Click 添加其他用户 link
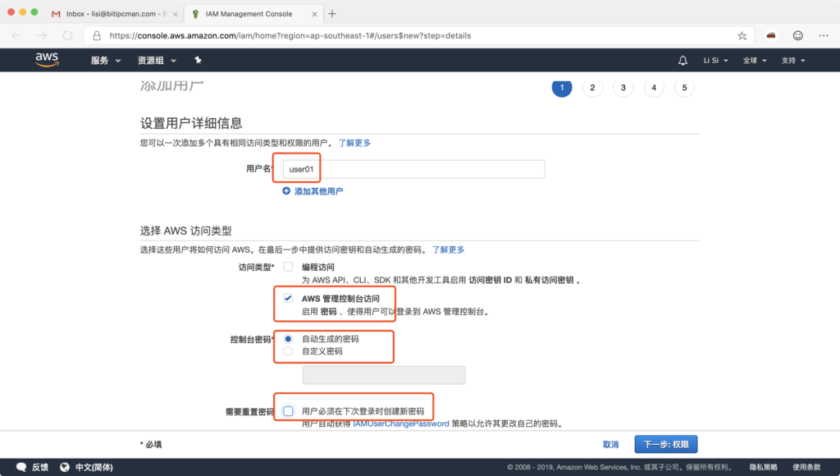The width and height of the screenshot is (840, 476). (x=319, y=191)
